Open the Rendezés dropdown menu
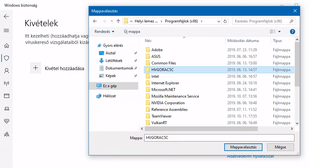The image size is (309, 168). [104, 32]
